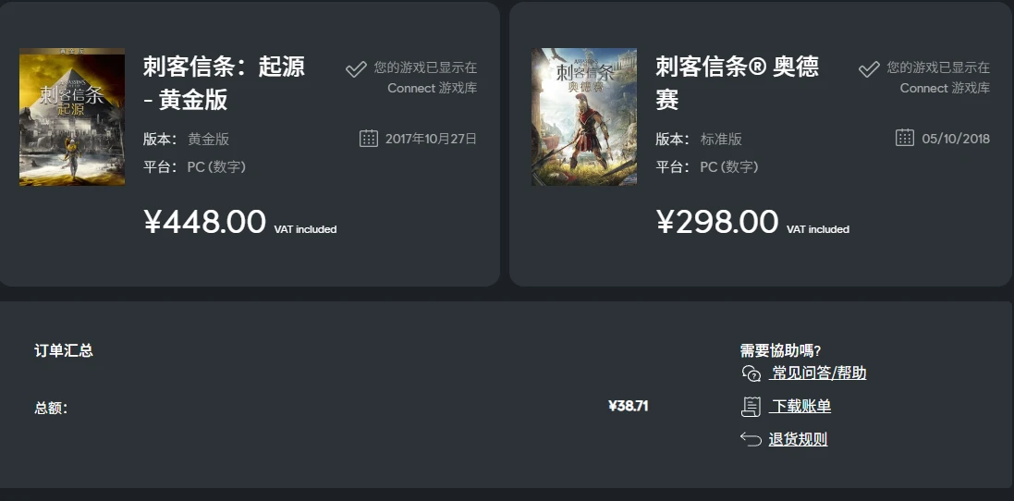Click the ¥448.00 price
This screenshot has width=1014, height=501.
click(204, 223)
